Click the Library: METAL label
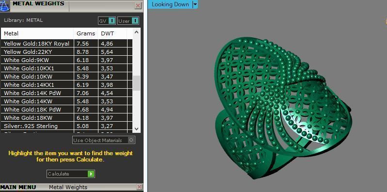Viewport: 387px width, 192px height. point(23,20)
